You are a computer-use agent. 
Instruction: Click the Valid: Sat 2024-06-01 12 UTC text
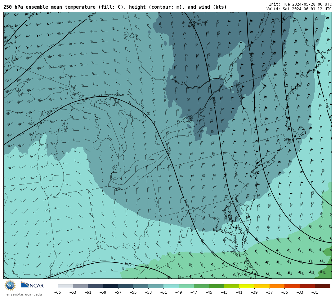(x=299, y=9)
